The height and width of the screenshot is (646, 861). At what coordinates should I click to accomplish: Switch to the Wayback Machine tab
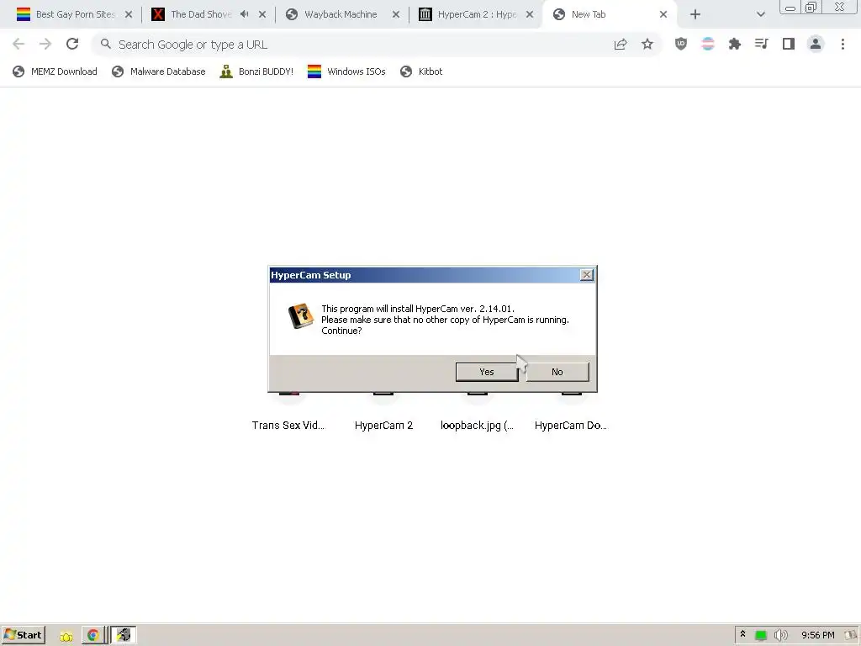tap(341, 14)
